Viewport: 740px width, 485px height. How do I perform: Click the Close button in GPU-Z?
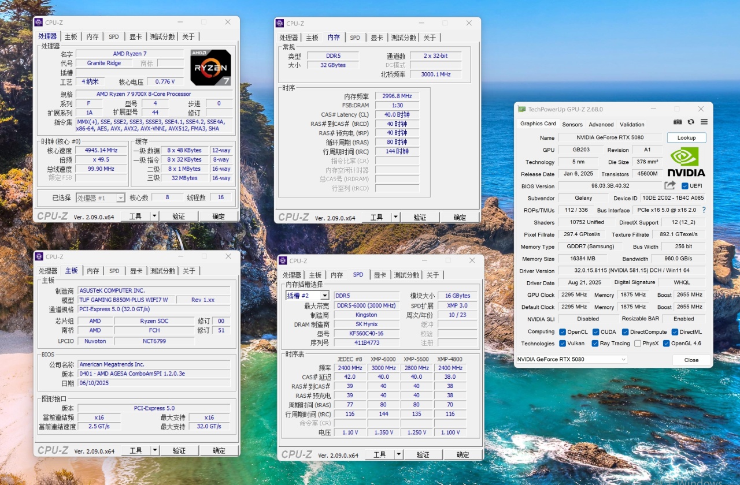tap(691, 360)
